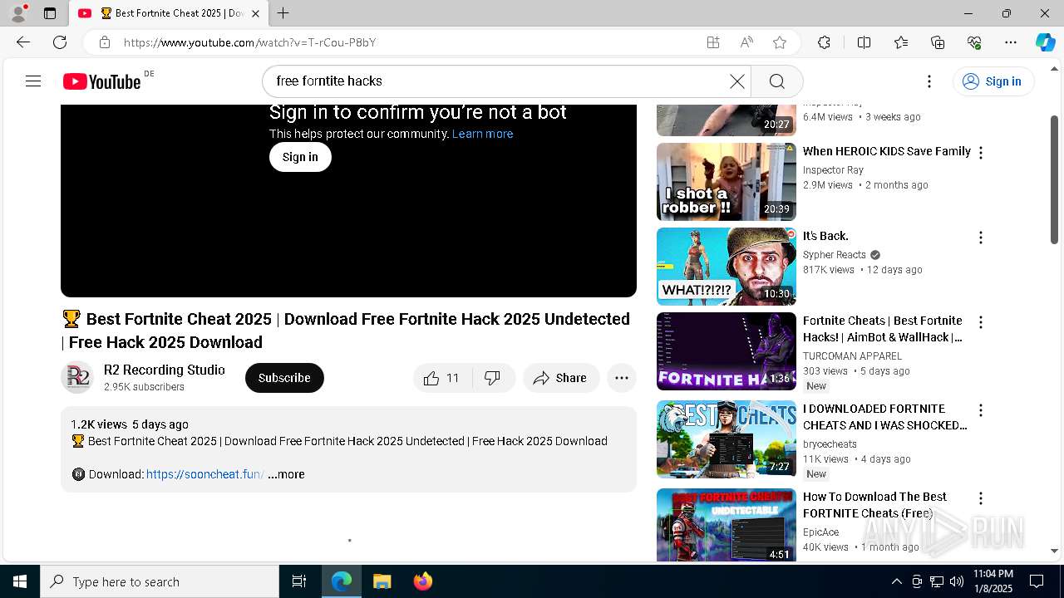Close the Best Fortnite Cheat tab
This screenshot has height=598, width=1064.
pos(255,13)
